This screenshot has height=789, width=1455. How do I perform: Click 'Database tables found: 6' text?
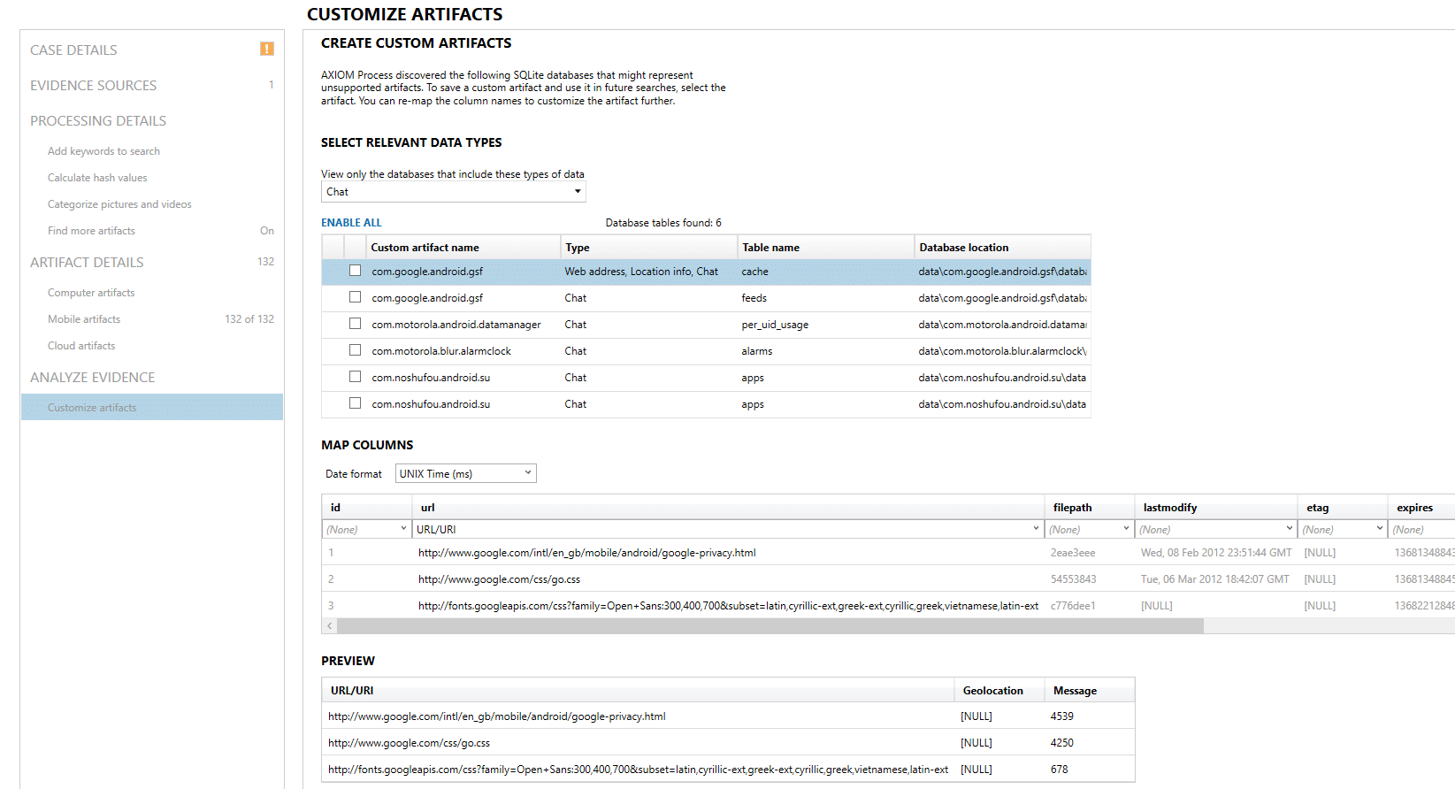click(663, 223)
